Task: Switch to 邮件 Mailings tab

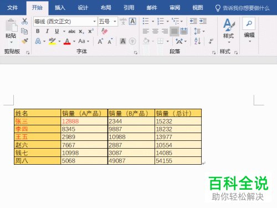Action: point(152,8)
